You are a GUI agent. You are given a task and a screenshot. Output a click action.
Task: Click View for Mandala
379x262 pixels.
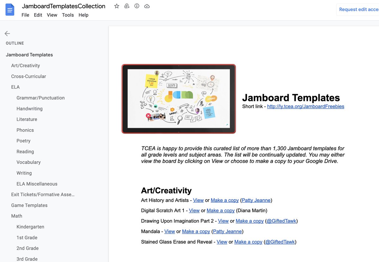(x=170, y=231)
